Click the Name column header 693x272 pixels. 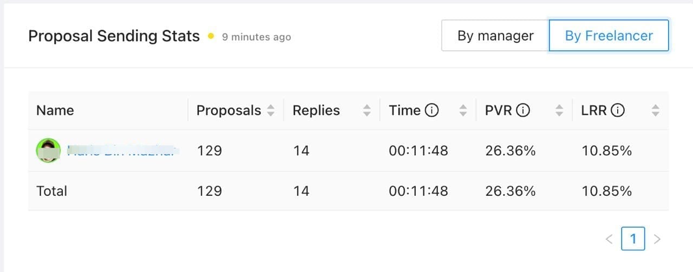pos(55,110)
